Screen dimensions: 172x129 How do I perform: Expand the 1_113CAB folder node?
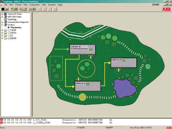[x=2, y=30]
